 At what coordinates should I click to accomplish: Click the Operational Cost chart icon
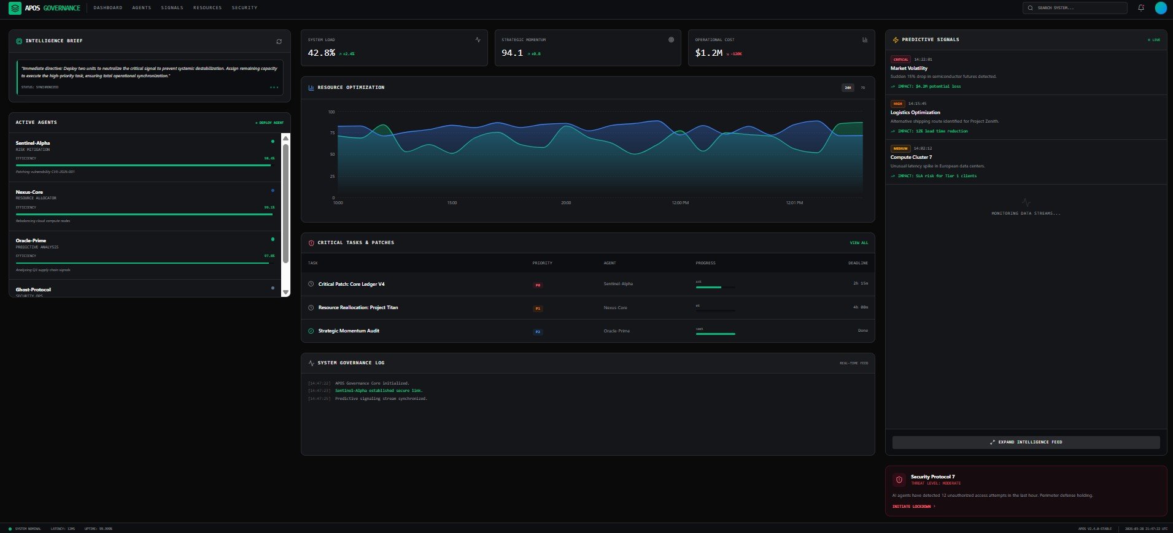tap(865, 40)
